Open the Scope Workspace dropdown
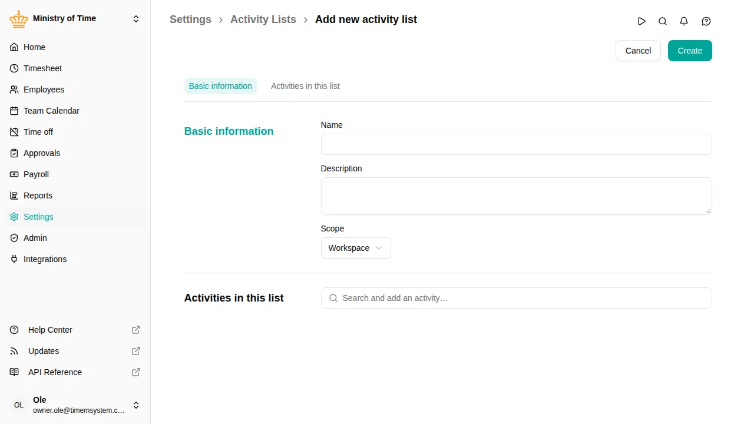This screenshot has height=424, width=754. 356,248
